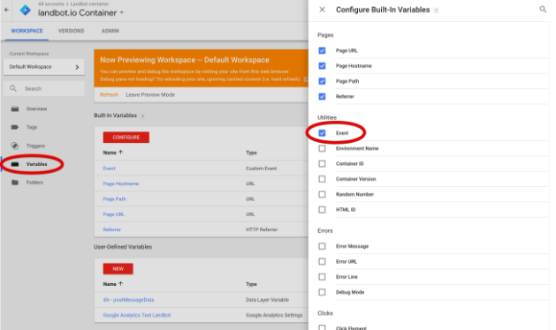
Task: Uncheck the Referrer checkbox
Action: pos(322,96)
